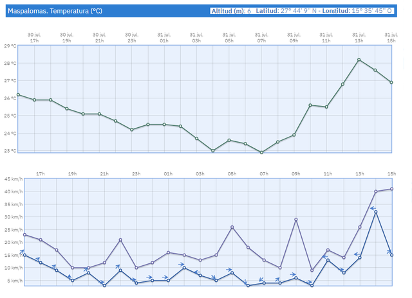
Task: Click the 30 km/h wind axis label
Action: tap(14, 217)
